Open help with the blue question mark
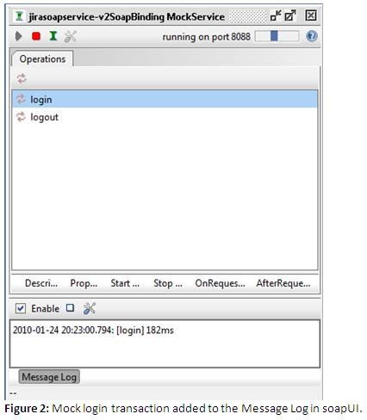Image resolution: width=367 pixels, height=420 pixels. [x=312, y=36]
